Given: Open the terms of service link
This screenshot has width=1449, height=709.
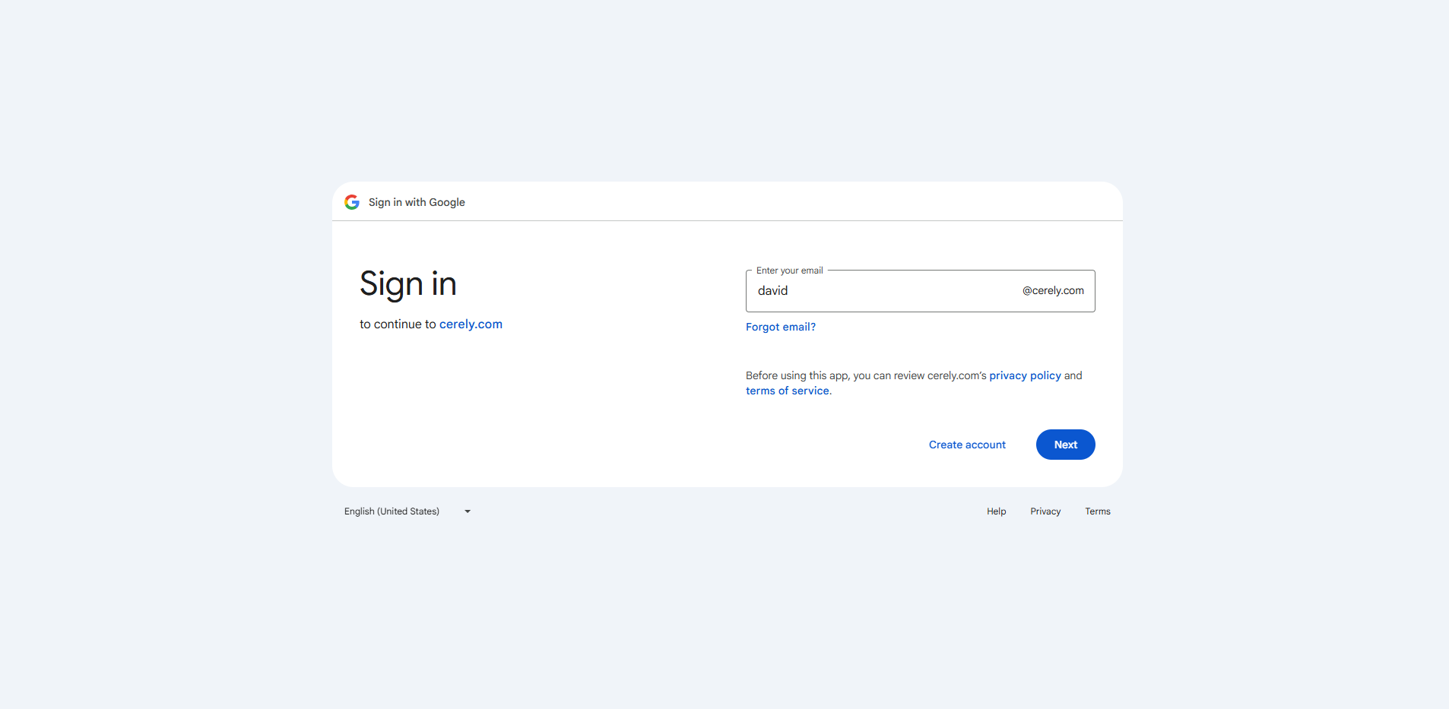Looking at the screenshot, I should click(x=787, y=391).
